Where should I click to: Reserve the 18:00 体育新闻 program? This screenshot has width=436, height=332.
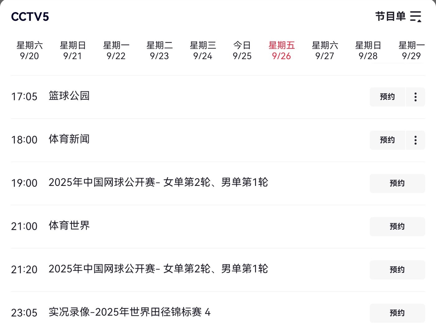(x=387, y=140)
